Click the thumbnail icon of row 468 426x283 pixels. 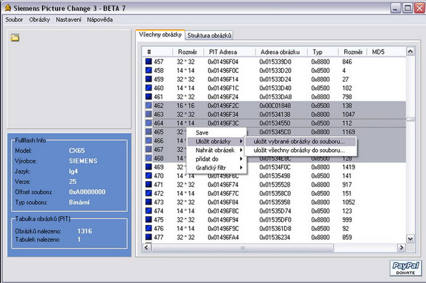tap(149, 158)
